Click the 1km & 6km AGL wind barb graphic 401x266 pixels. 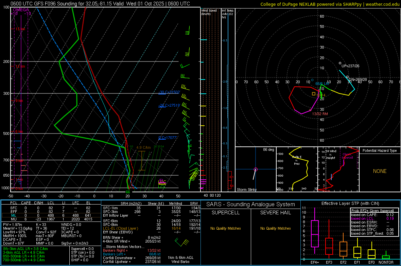[182, 242]
